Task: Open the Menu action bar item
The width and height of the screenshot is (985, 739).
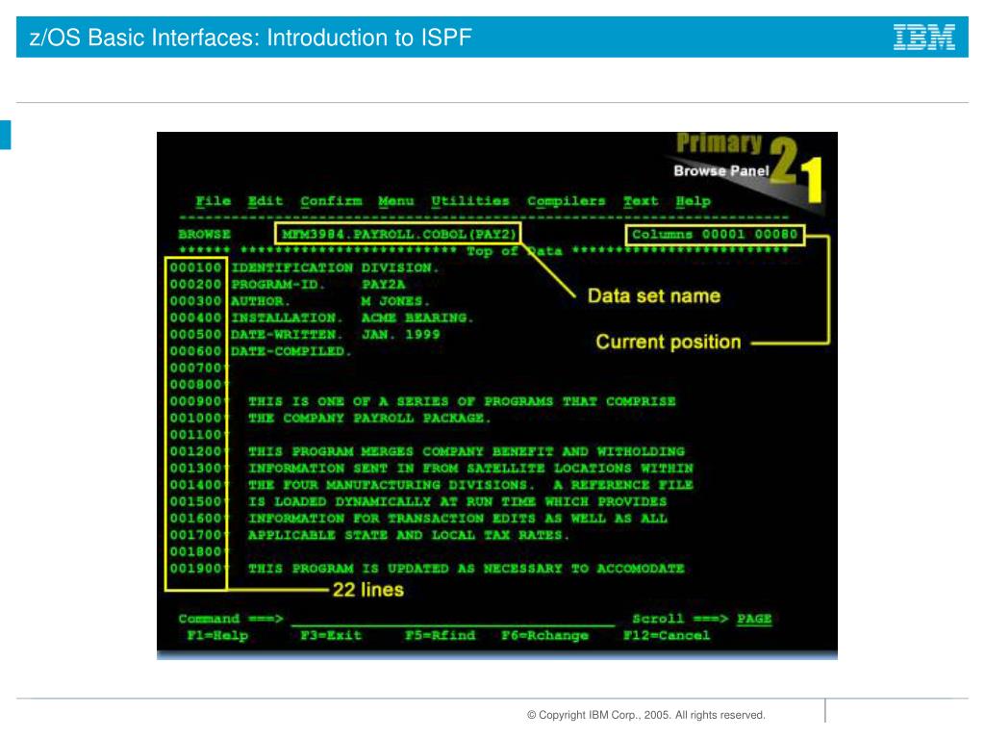Action: point(395,201)
